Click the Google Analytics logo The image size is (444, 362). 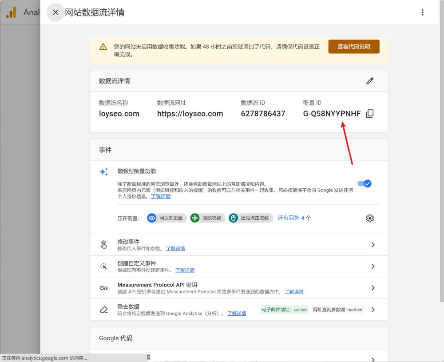point(12,12)
